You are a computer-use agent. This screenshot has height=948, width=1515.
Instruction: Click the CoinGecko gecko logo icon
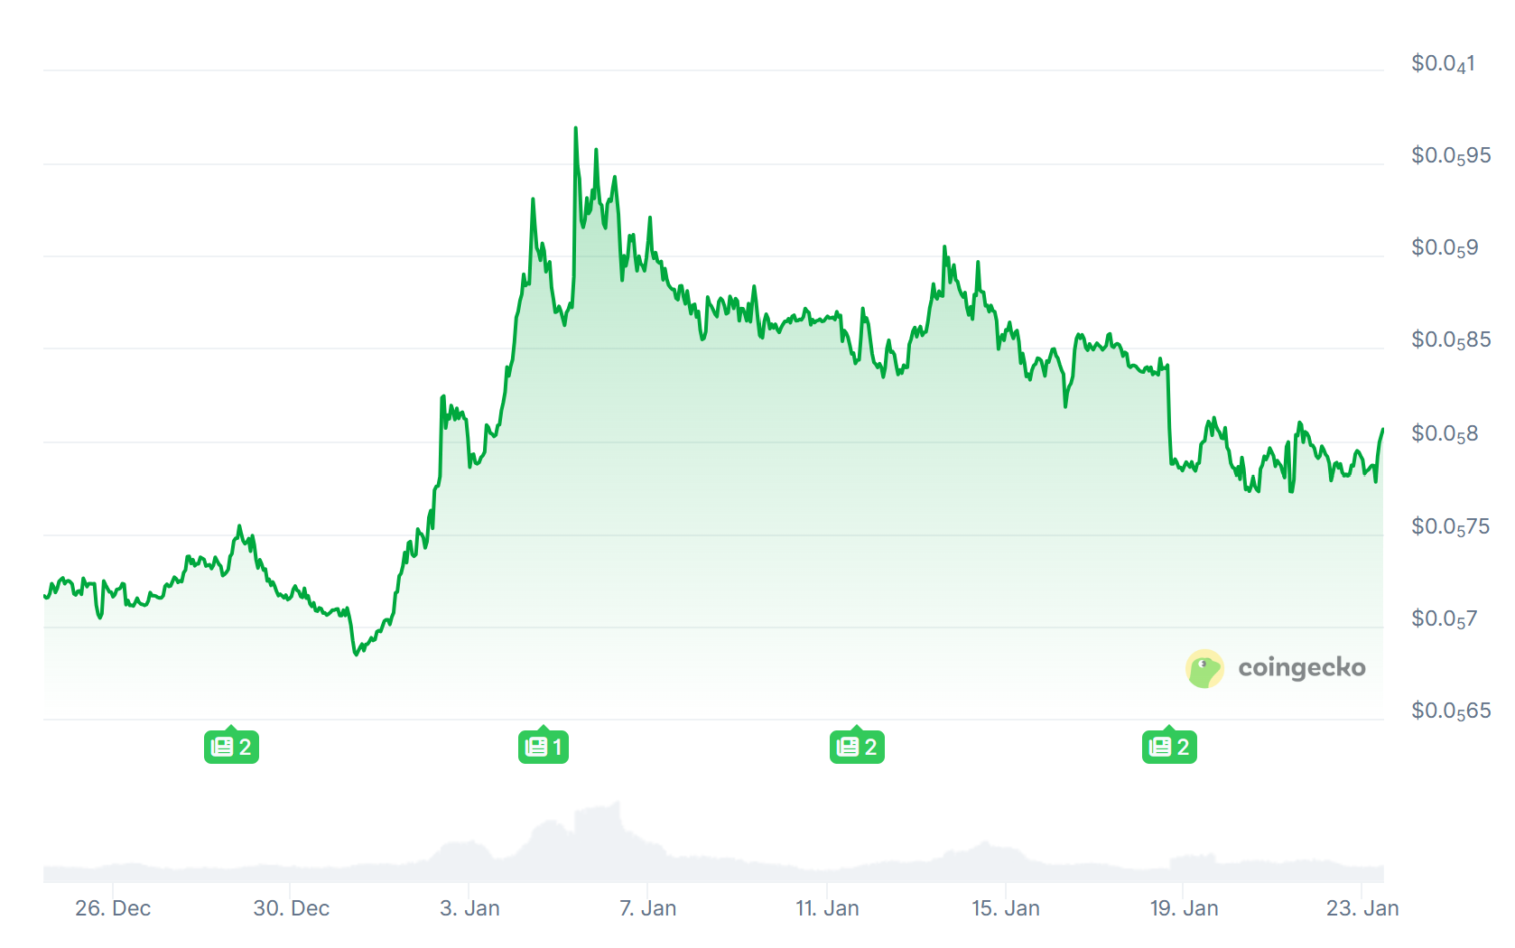click(1204, 669)
